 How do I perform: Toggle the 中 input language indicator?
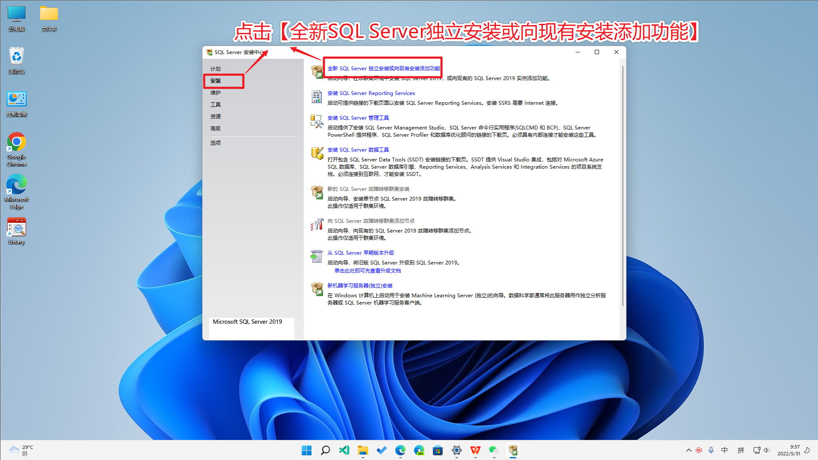point(724,450)
